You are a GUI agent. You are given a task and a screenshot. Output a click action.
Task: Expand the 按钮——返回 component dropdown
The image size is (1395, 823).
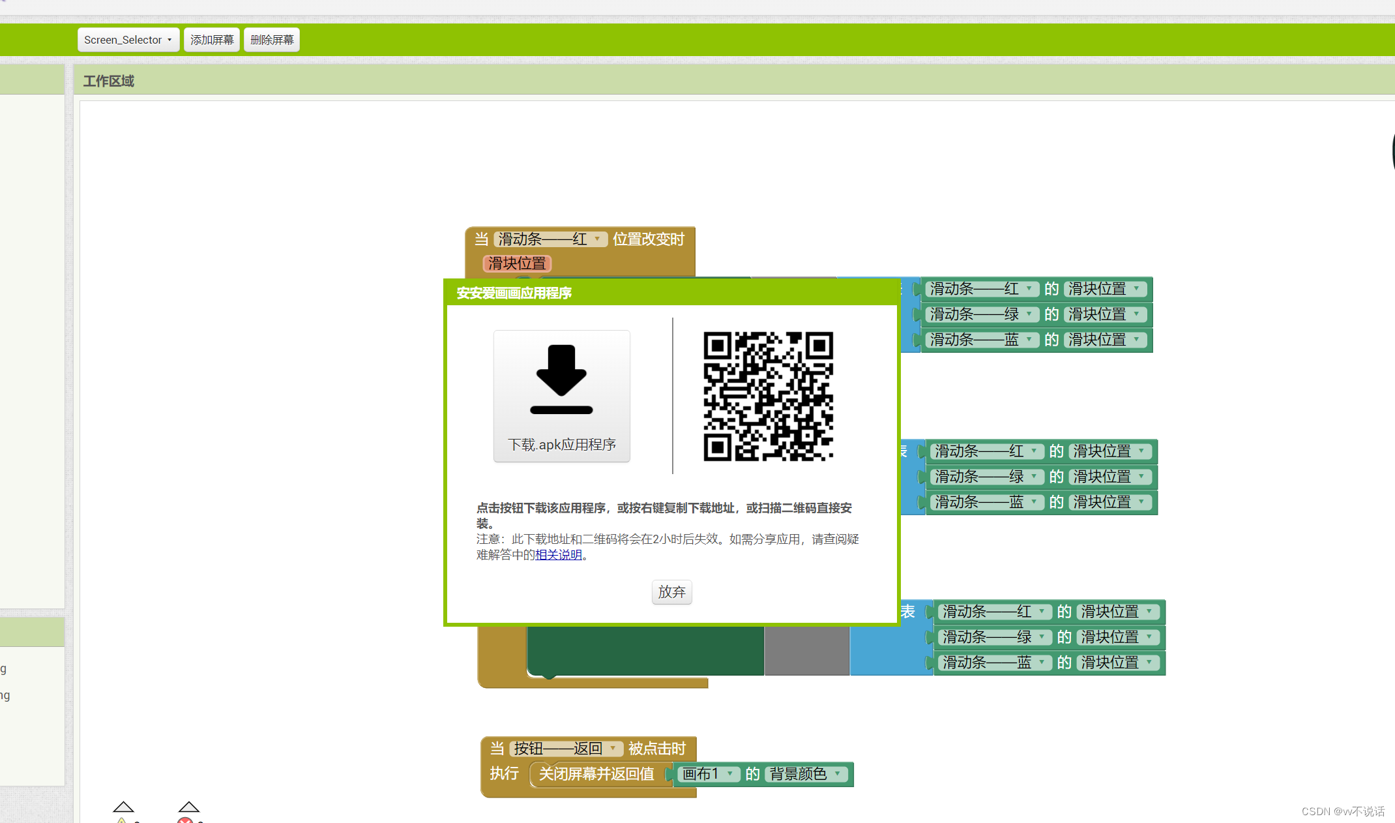coord(612,749)
